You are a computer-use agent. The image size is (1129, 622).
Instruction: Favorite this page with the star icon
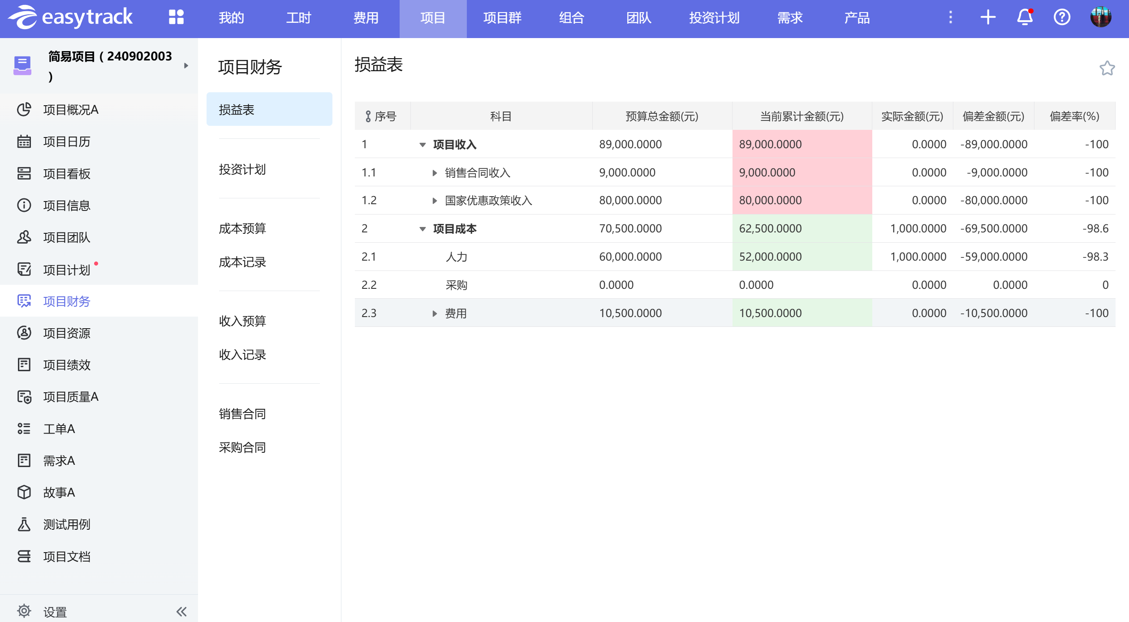point(1107,69)
